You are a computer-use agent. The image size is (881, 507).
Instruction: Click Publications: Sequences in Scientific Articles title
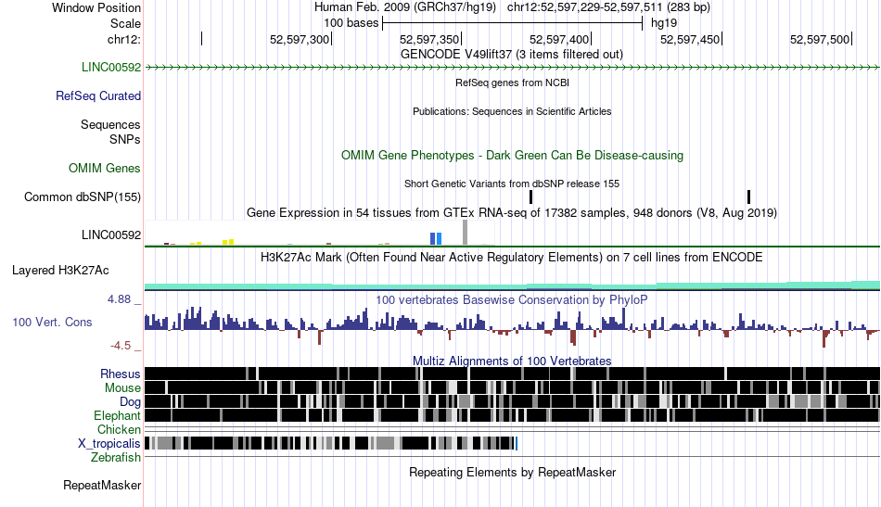click(512, 111)
